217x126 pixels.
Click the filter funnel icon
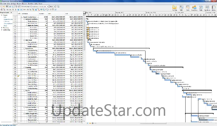[51, 10]
